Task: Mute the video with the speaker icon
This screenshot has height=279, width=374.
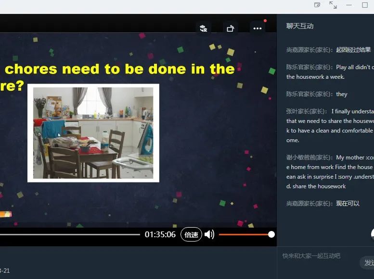Action: [209, 234]
